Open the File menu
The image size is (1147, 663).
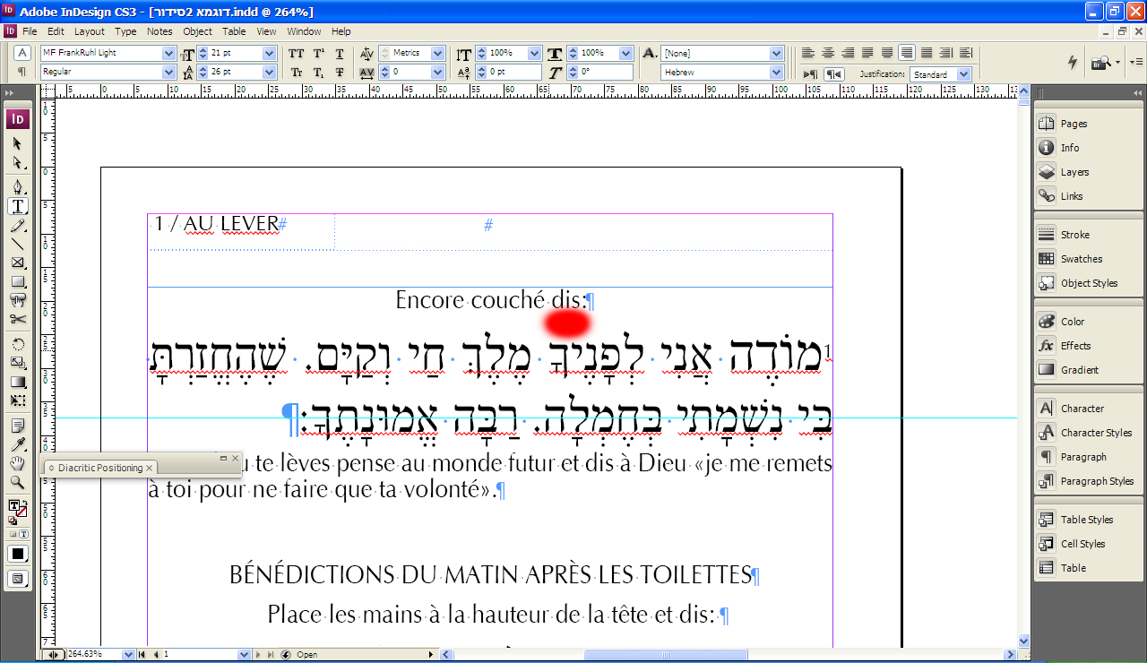pyautogui.click(x=30, y=31)
